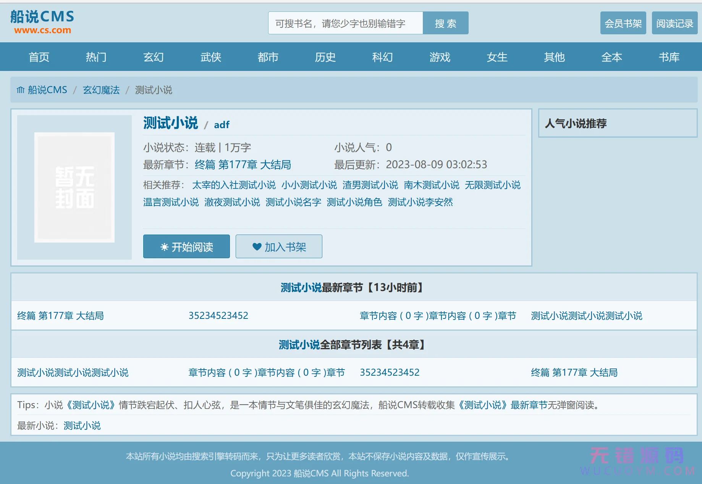This screenshot has height=484, width=702.
Task: Click the home icon in breadcrumb
Action: 20,90
